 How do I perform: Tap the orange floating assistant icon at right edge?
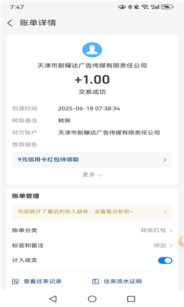180,242
